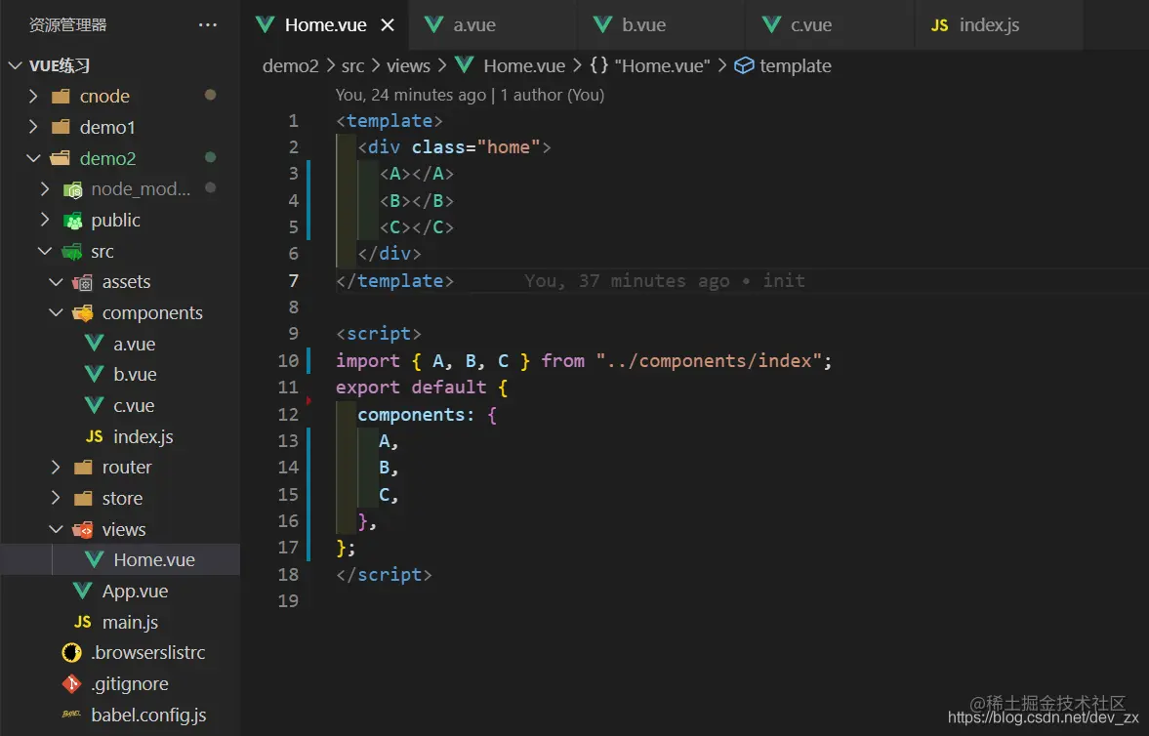Open the '1 author (You)' CodeLens annotation
This screenshot has height=736, width=1149.
tap(552, 95)
